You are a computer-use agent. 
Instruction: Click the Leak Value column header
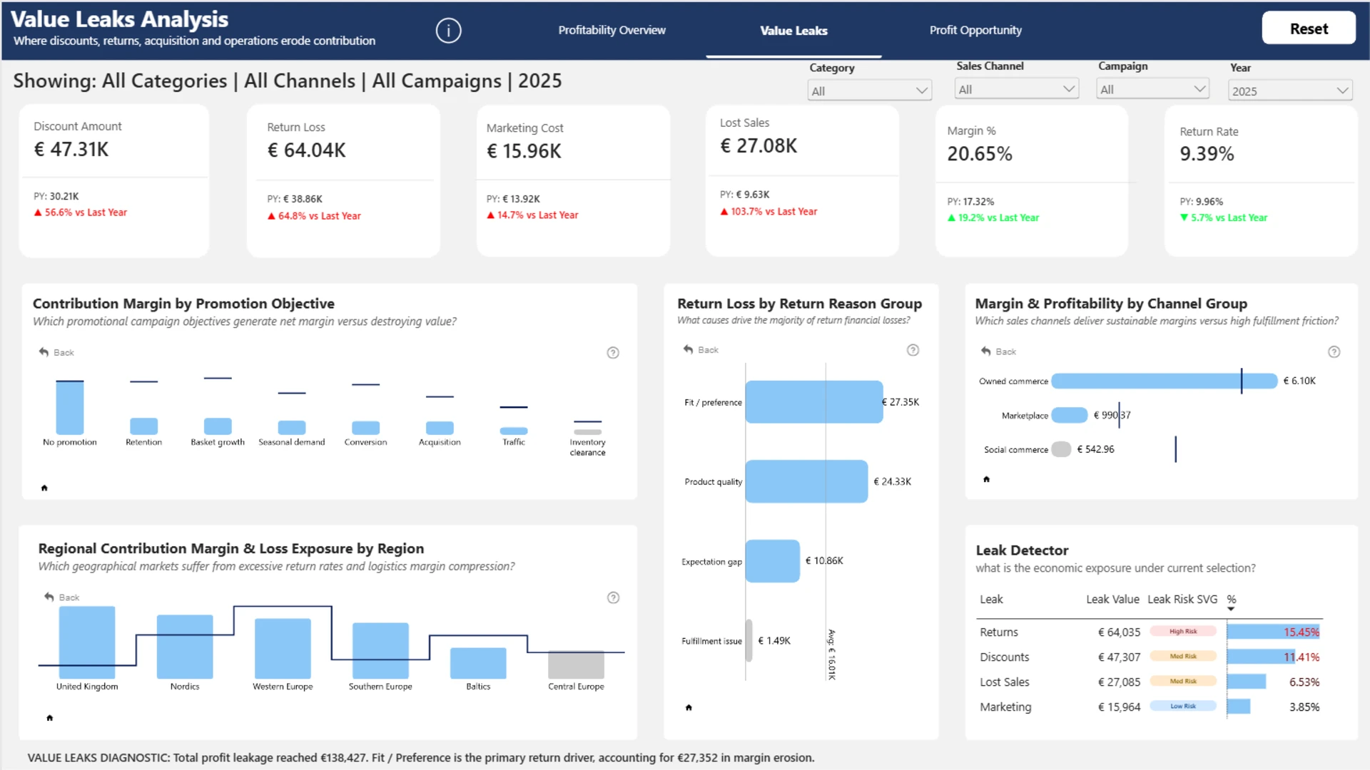(1112, 599)
